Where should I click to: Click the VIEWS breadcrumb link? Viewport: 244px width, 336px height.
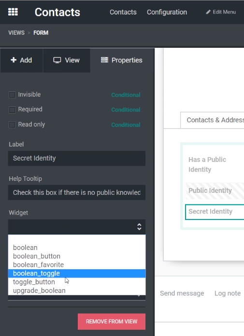tap(16, 33)
